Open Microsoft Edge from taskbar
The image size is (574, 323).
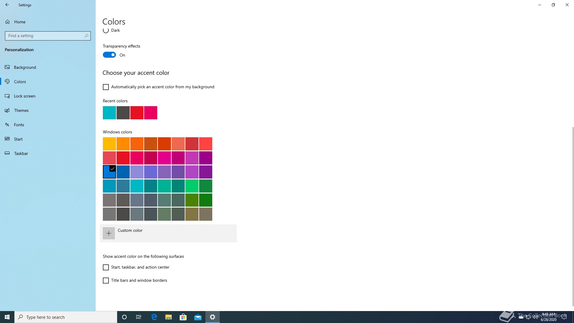pos(154,317)
